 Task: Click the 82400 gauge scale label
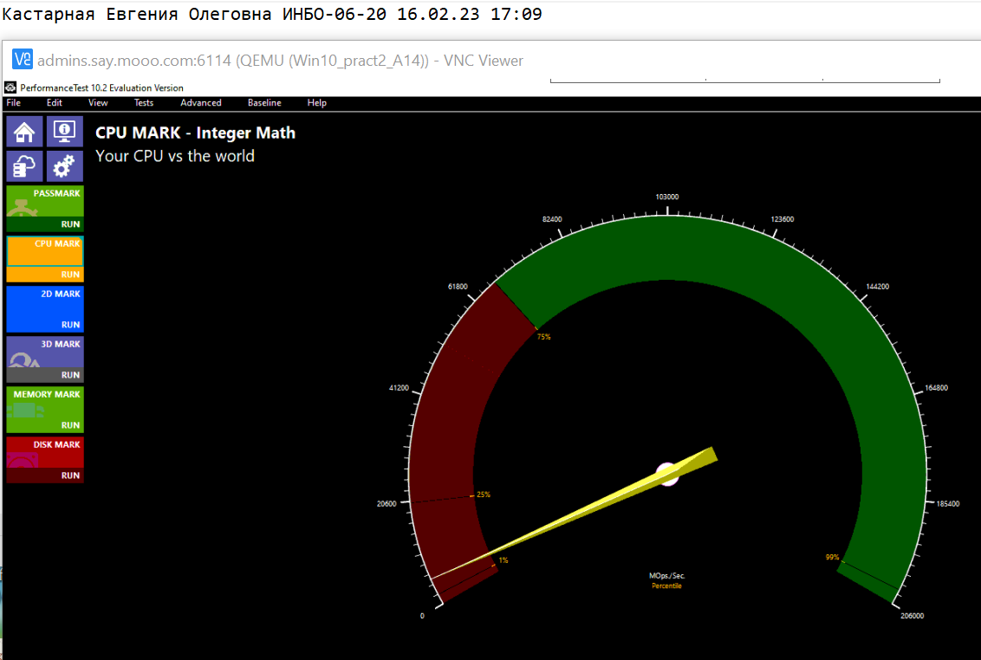[x=552, y=219]
